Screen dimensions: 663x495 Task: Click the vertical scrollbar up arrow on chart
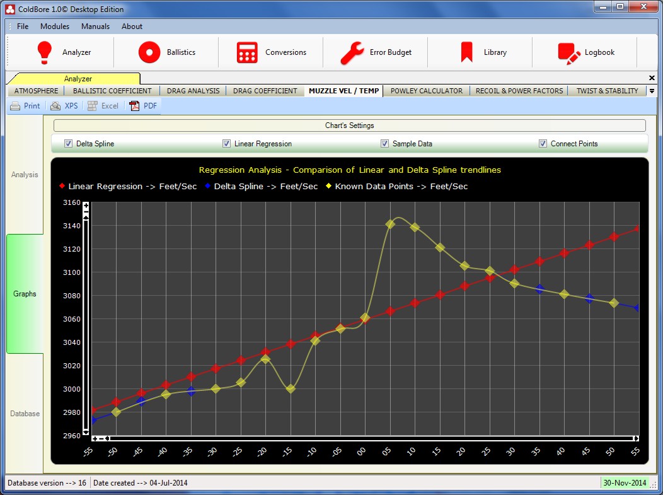(x=86, y=217)
